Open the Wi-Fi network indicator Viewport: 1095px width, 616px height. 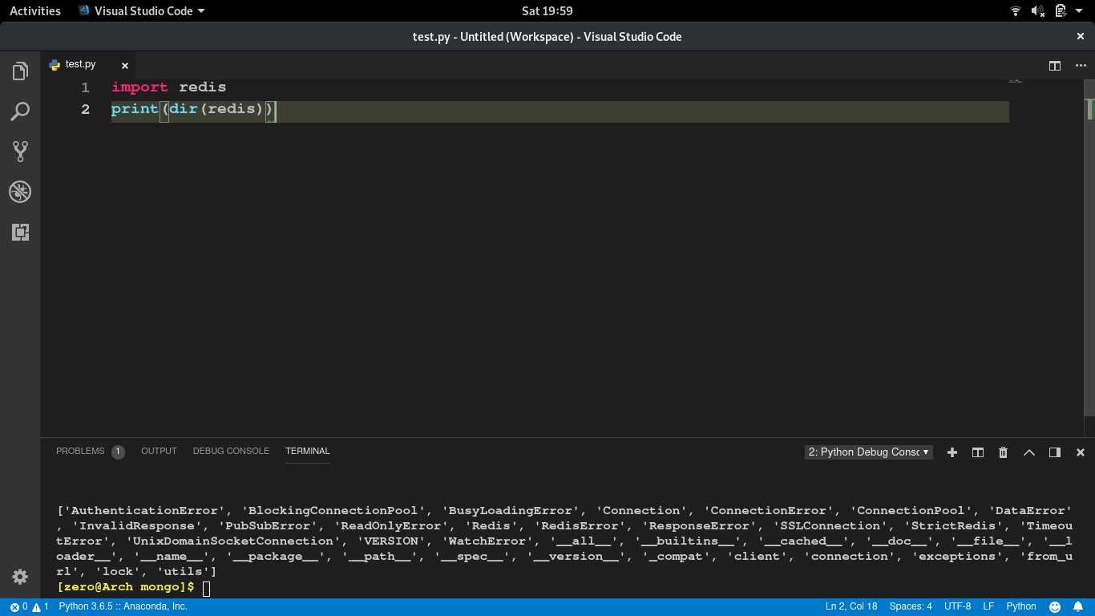coord(1016,11)
